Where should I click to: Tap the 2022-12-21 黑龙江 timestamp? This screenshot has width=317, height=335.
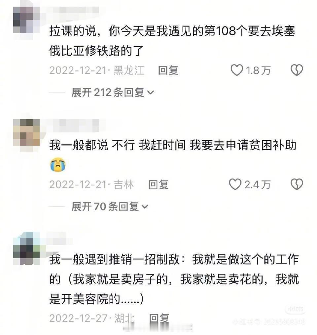coord(97,70)
